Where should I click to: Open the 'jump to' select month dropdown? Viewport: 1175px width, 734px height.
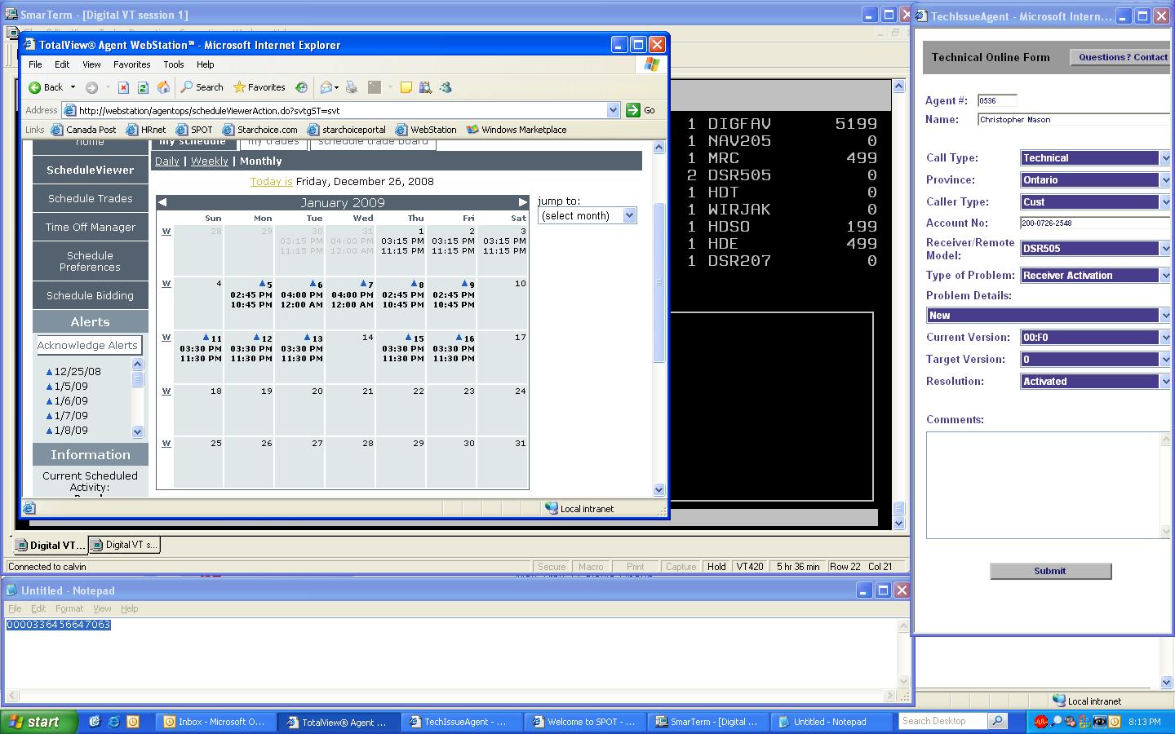click(587, 215)
